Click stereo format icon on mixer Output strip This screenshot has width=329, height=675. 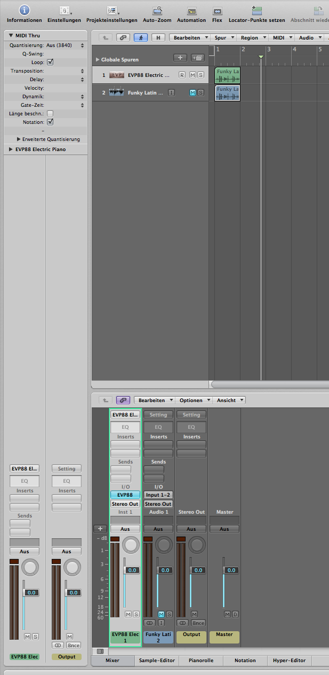[183, 623]
